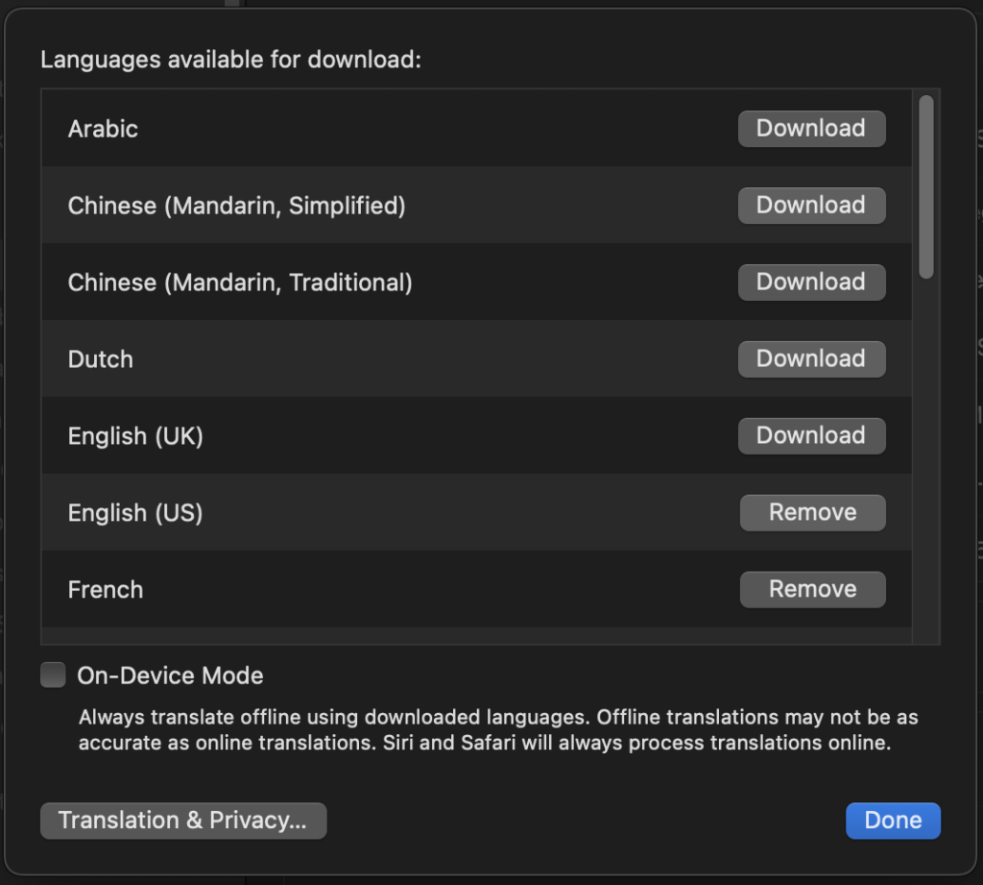Enable On-Device Mode
The image size is (983, 885).
click(x=53, y=675)
